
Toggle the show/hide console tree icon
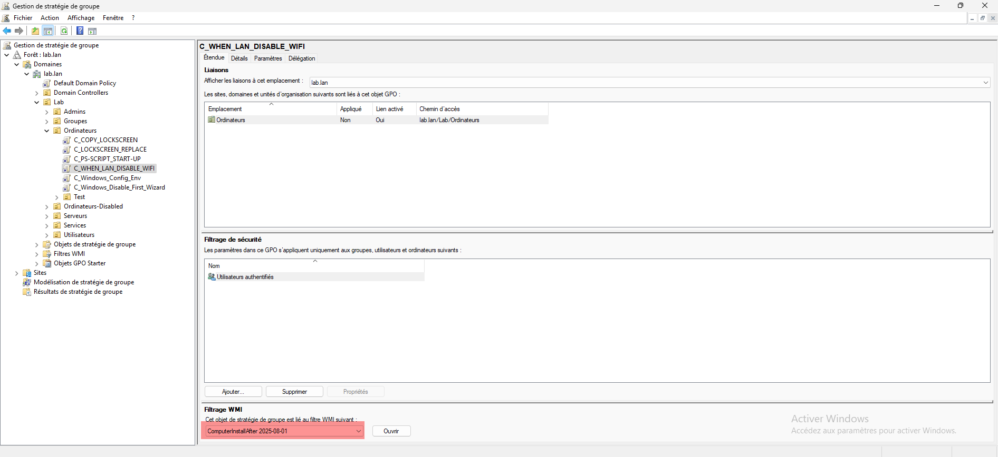pyautogui.click(x=48, y=31)
